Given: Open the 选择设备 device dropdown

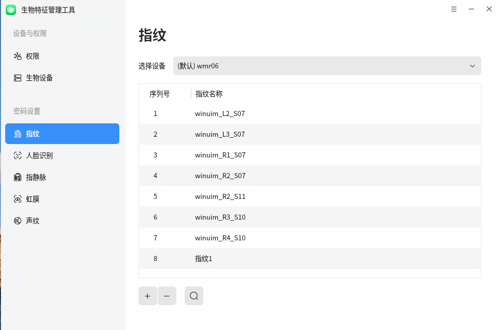Looking at the screenshot, I should pos(327,66).
